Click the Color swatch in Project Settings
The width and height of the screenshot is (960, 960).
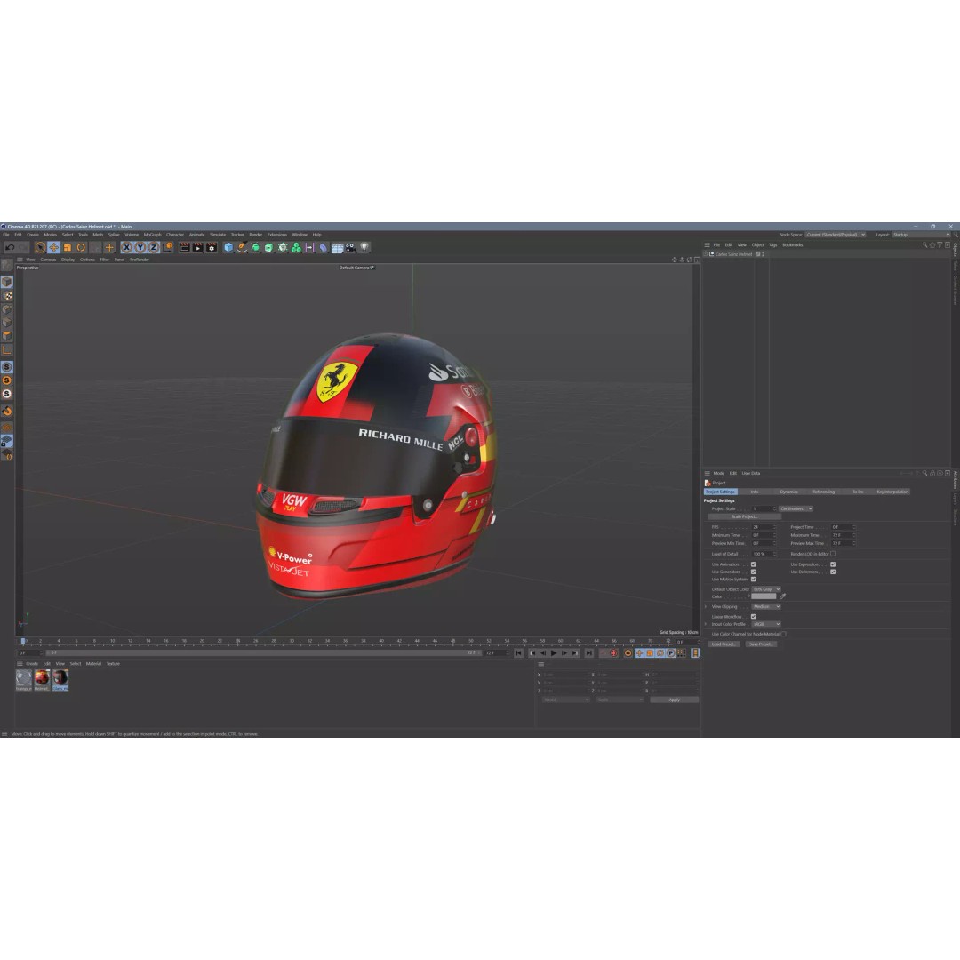click(764, 596)
